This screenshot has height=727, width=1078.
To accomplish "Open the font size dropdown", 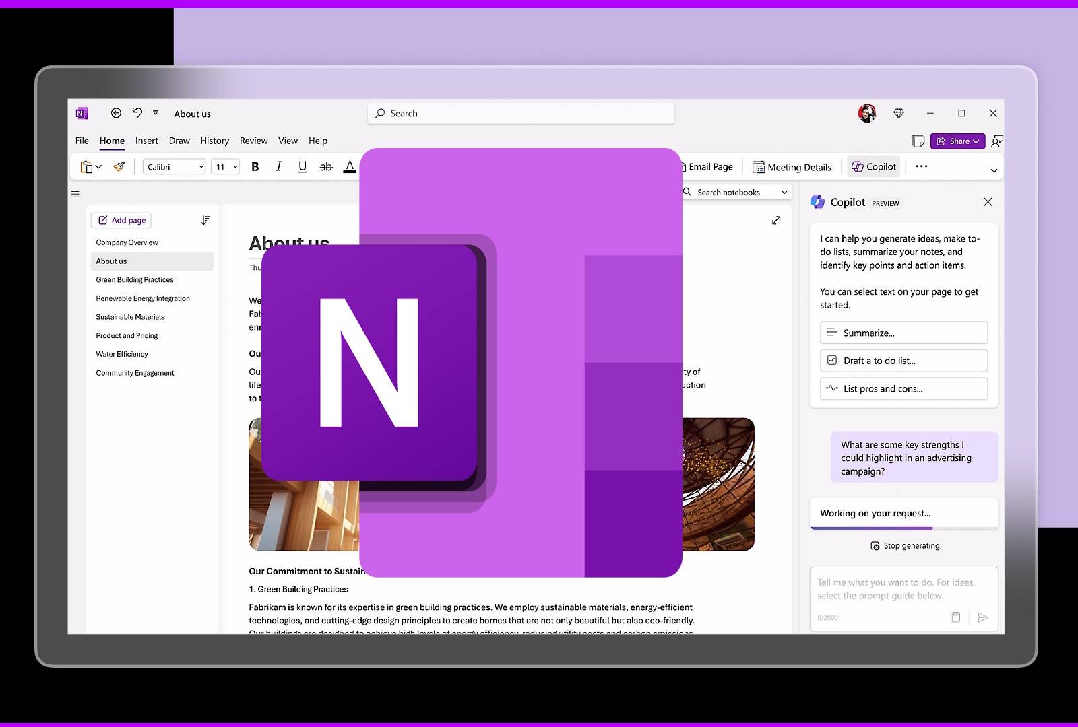I will [226, 167].
